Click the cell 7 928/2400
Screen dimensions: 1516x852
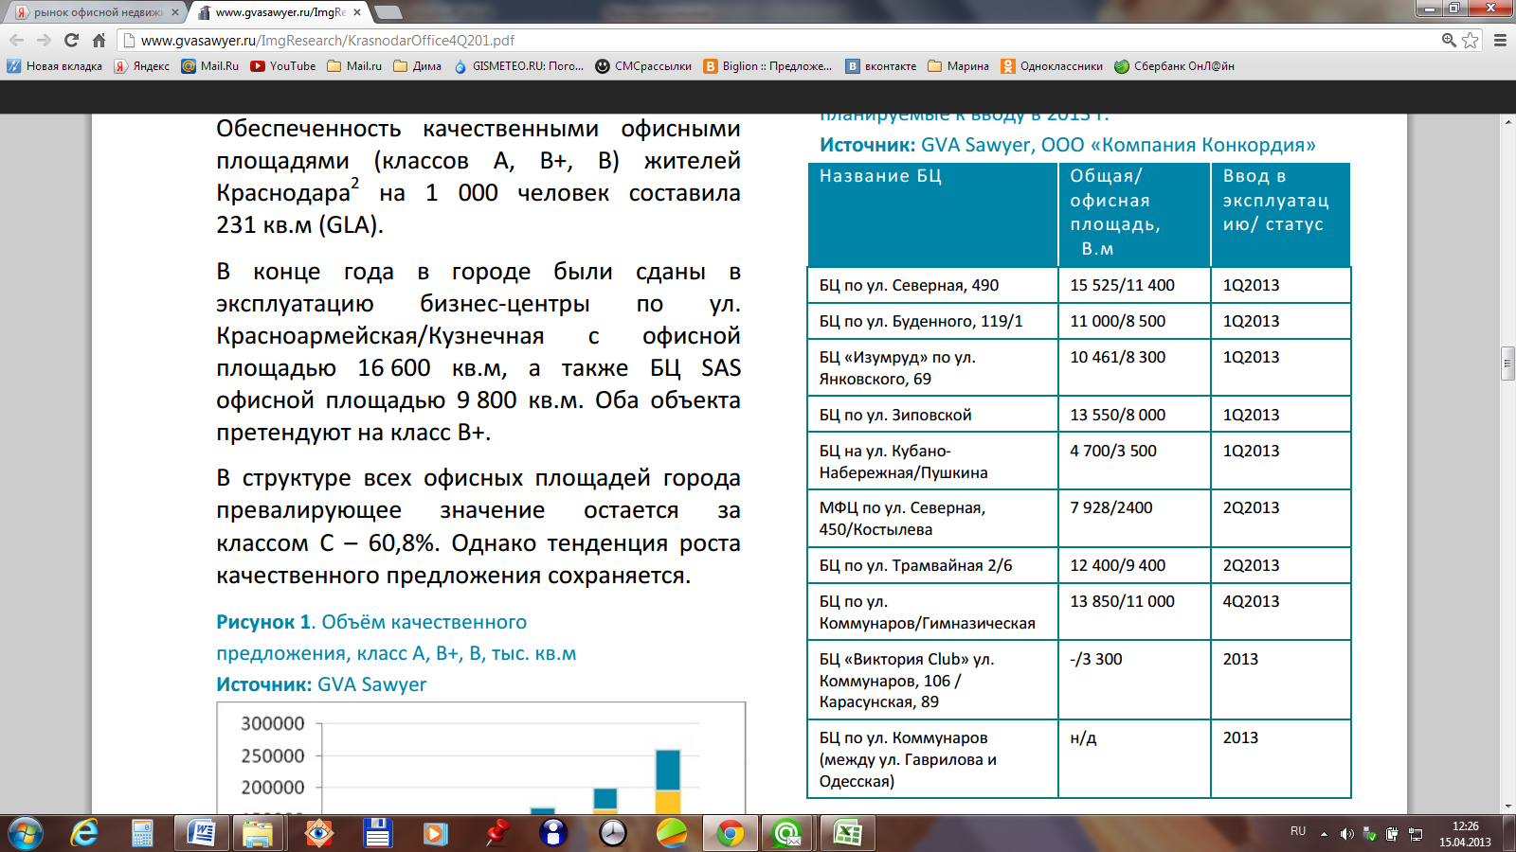(x=1134, y=518)
